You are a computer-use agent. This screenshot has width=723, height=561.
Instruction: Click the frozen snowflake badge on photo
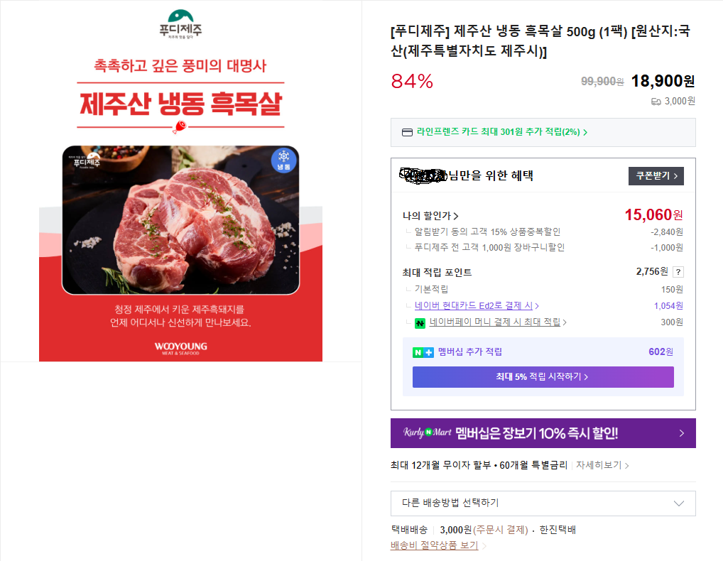(x=283, y=160)
